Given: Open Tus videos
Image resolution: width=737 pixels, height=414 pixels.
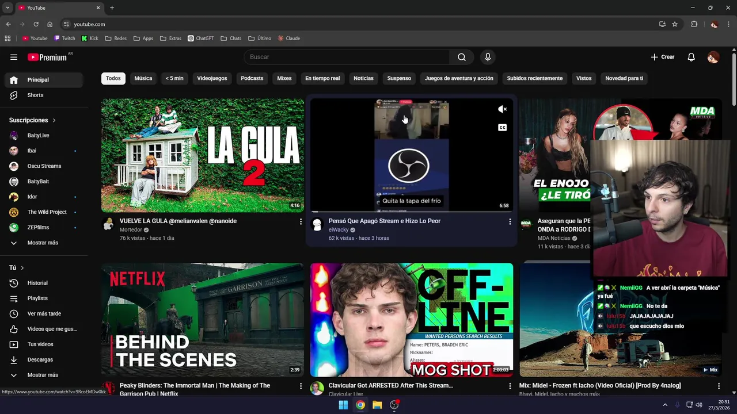Looking at the screenshot, I should [44, 344].
